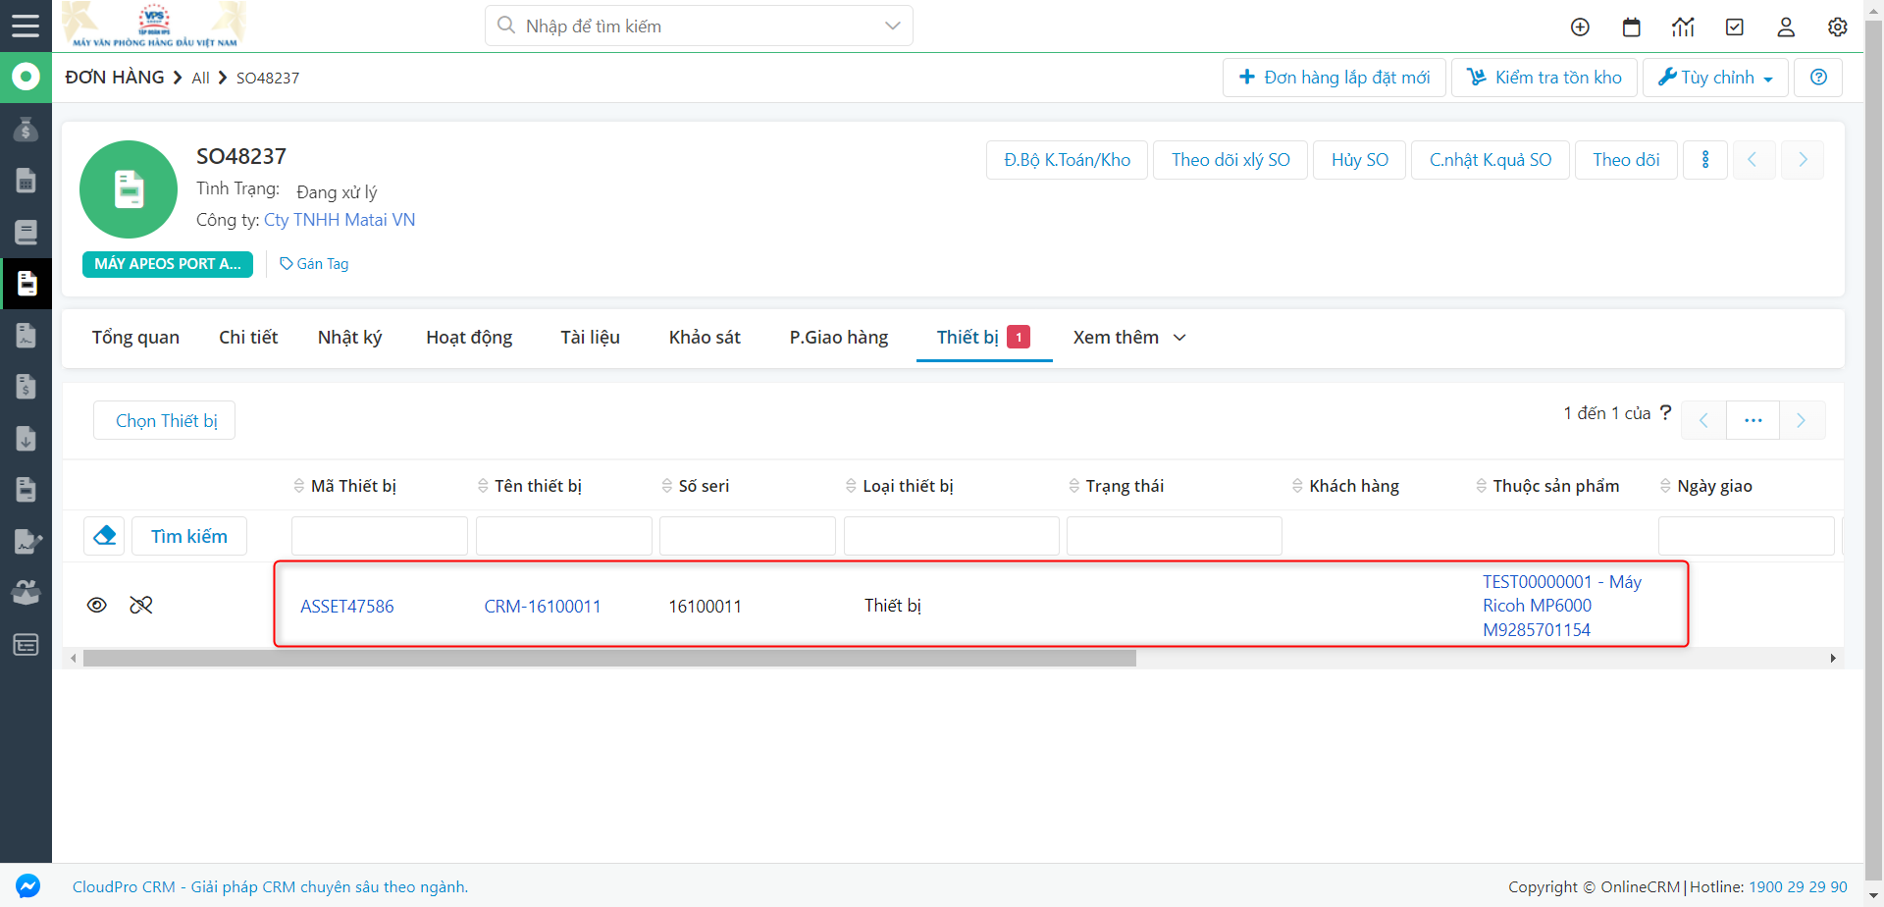
Task: Click the list page options ellipsis button
Action: coord(1753,420)
